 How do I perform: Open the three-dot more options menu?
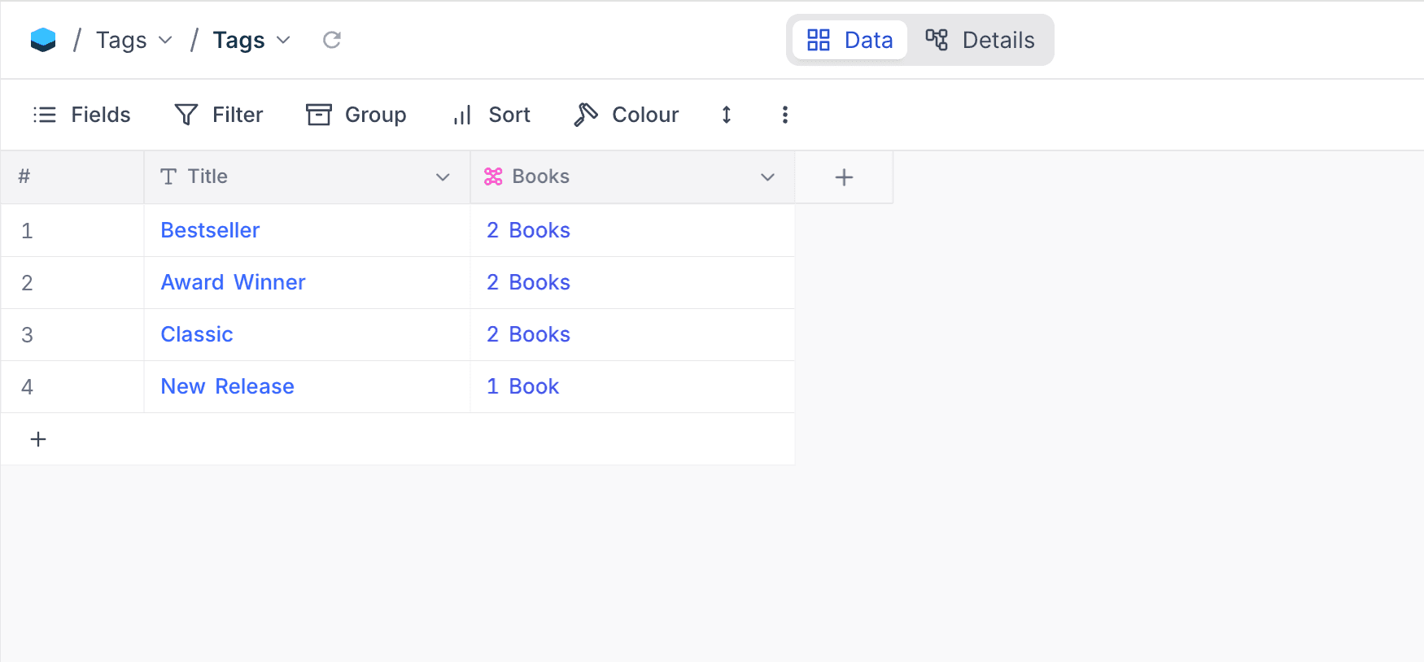[784, 115]
